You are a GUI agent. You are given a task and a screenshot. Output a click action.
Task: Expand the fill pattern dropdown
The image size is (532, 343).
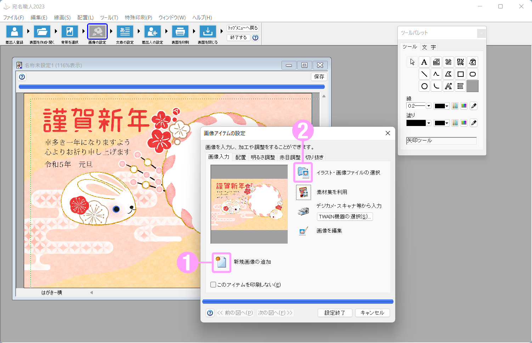click(x=429, y=123)
